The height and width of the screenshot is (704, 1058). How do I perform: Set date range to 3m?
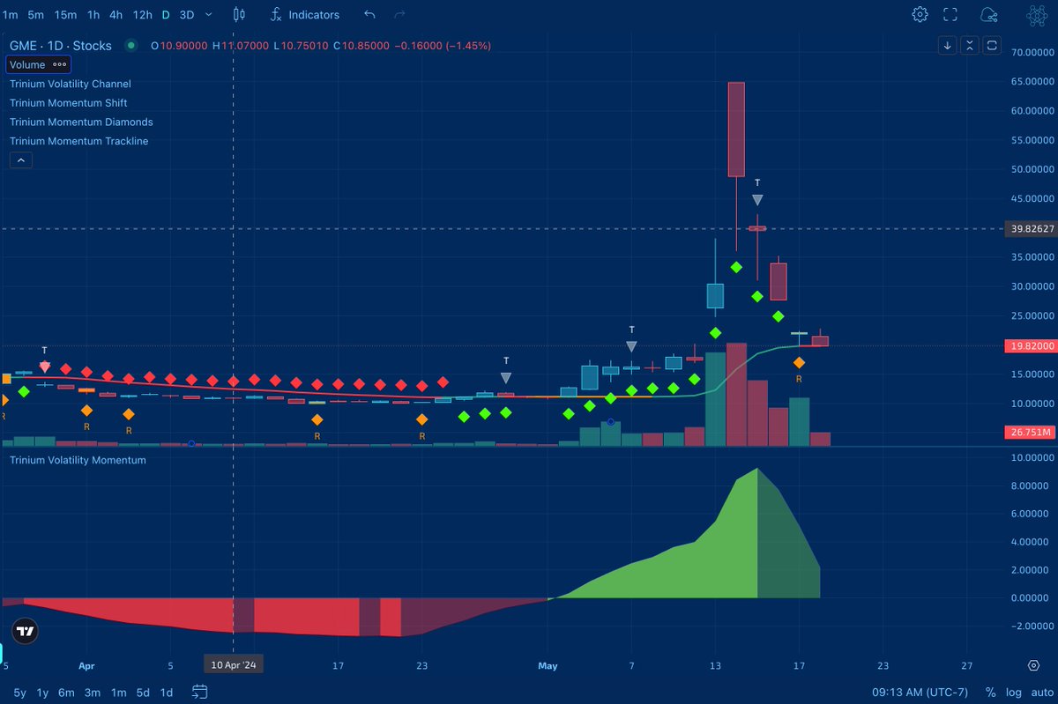[x=92, y=692]
